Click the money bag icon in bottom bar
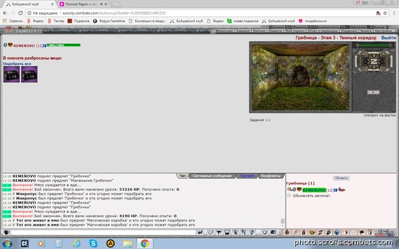 [x=304, y=232]
